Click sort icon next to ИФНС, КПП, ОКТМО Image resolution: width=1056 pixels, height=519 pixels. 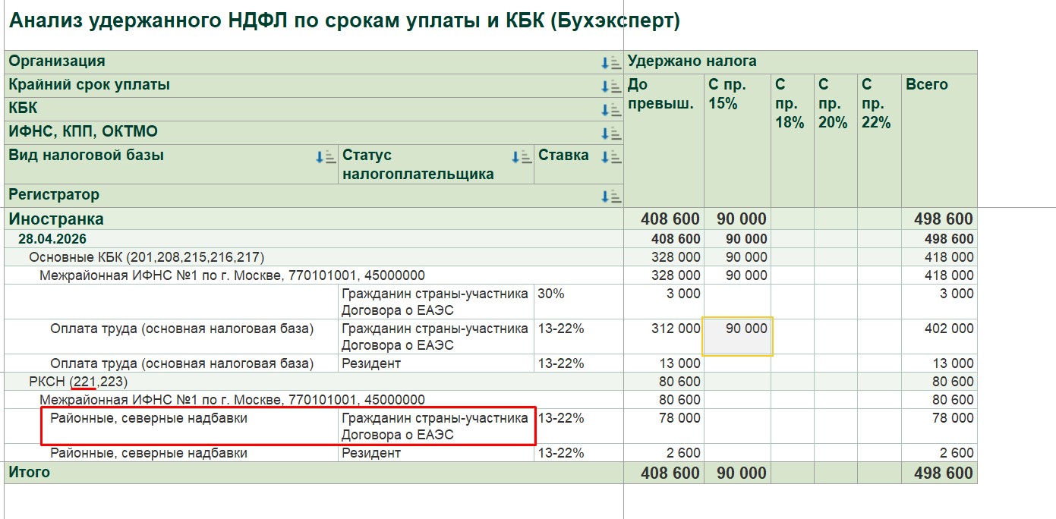[611, 134]
